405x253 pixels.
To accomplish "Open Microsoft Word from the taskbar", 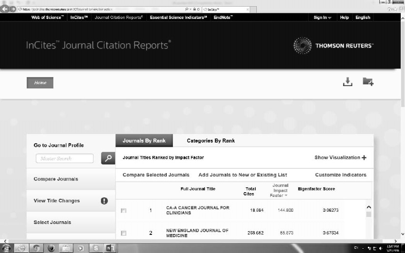I will coord(110,248).
